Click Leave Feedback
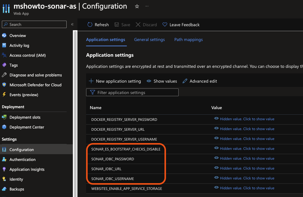Screen dimensions: 303x197 tap(181, 25)
